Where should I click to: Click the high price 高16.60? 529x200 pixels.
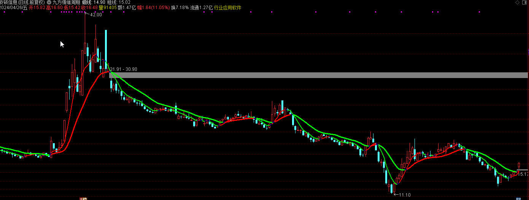click(54, 8)
